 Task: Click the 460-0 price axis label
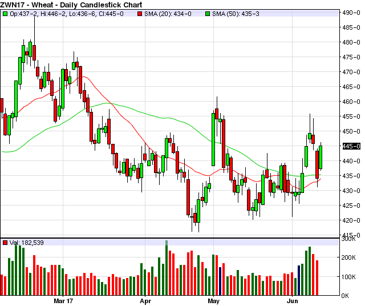pyautogui.click(x=351, y=102)
